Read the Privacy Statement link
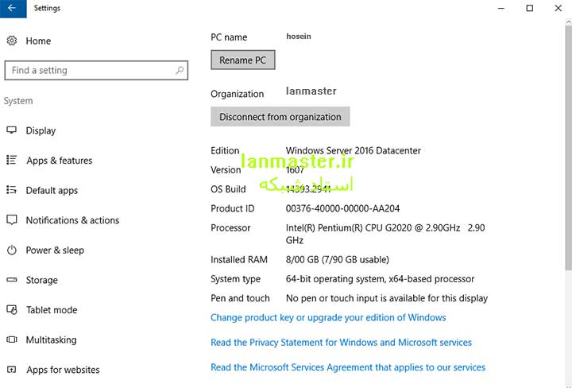This screenshot has width=572, height=388. coord(341,343)
